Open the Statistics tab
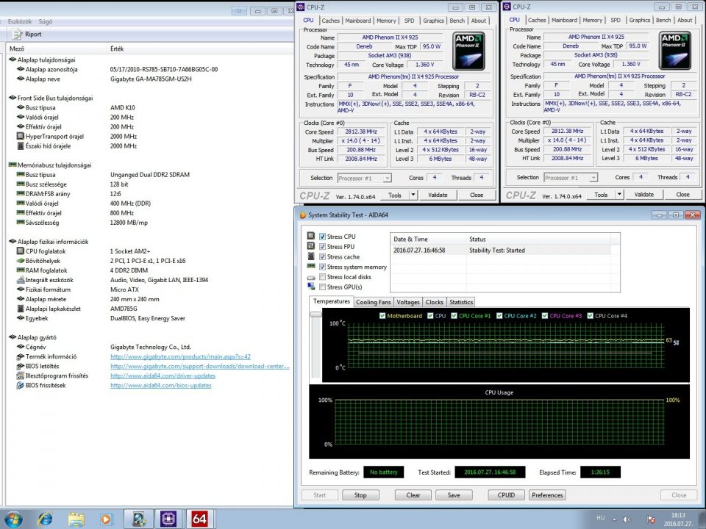Viewport: 706px width, 529px height. pyautogui.click(x=461, y=302)
